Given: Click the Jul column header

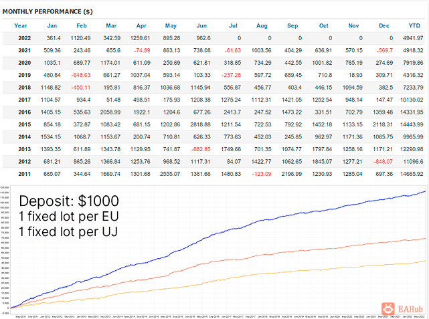Looking at the screenshot, I should pos(233,25).
